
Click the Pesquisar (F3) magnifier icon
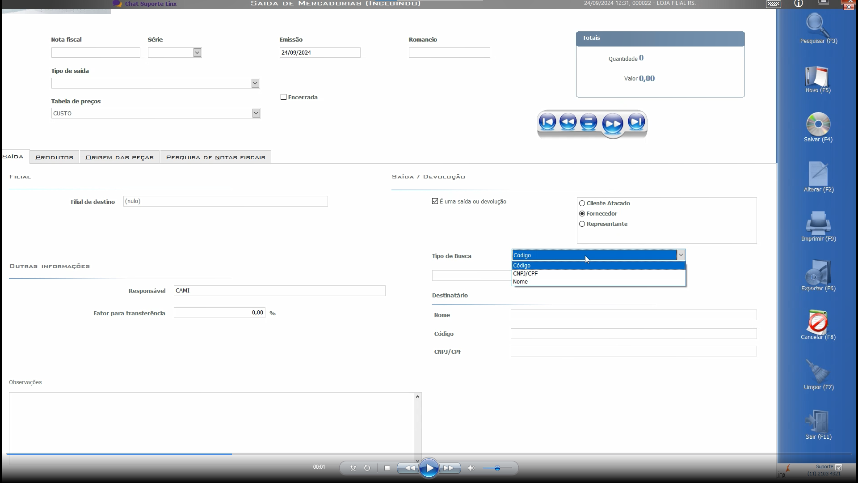(x=818, y=25)
